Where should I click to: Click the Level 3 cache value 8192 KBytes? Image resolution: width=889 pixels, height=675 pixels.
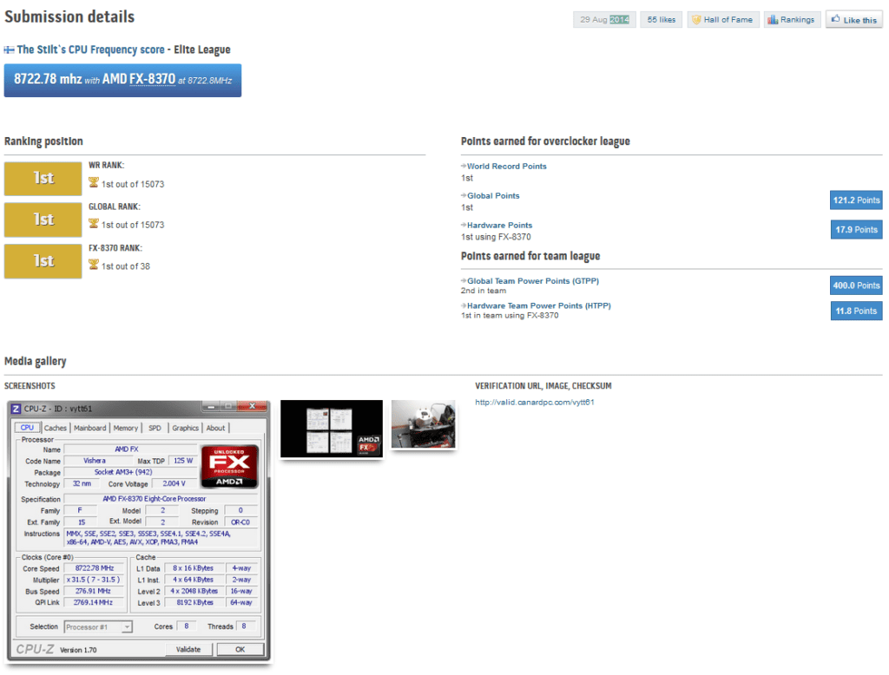pyautogui.click(x=195, y=602)
